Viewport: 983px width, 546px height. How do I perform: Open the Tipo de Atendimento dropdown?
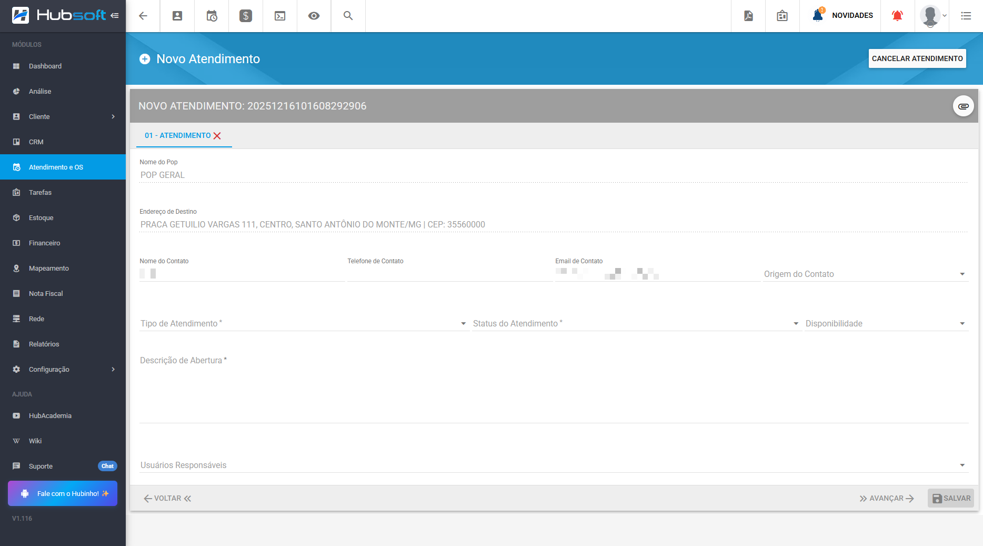click(x=303, y=323)
